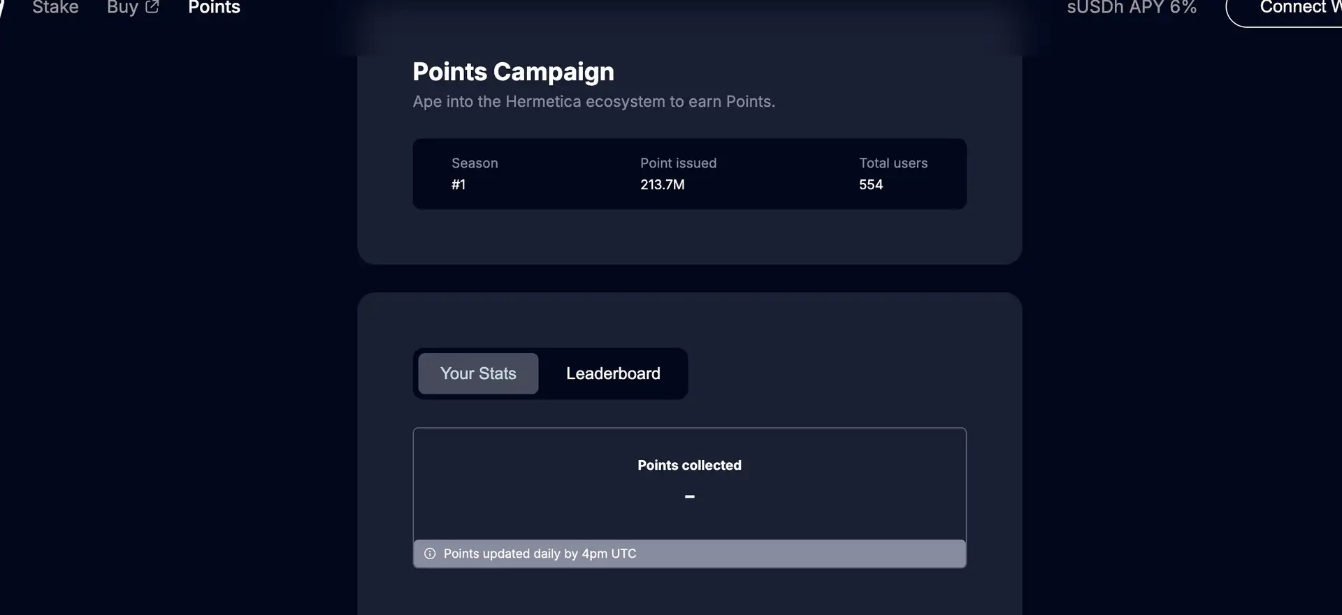1342x615 pixels.
Task: Switch to the Leaderboard tab
Action: click(613, 373)
